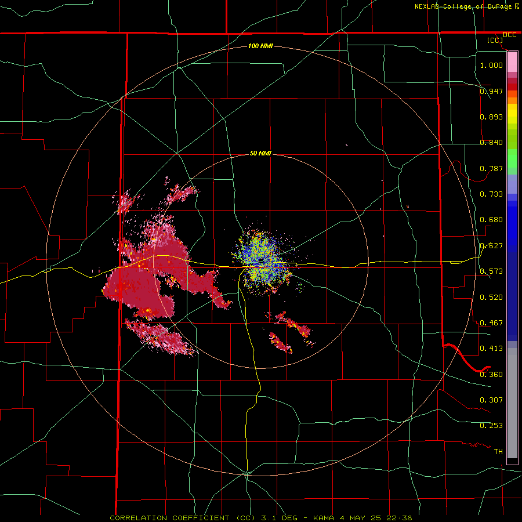This screenshot has width=522, height=522.
Task: Click the 100 NMI range ring label
Action: 260,46
